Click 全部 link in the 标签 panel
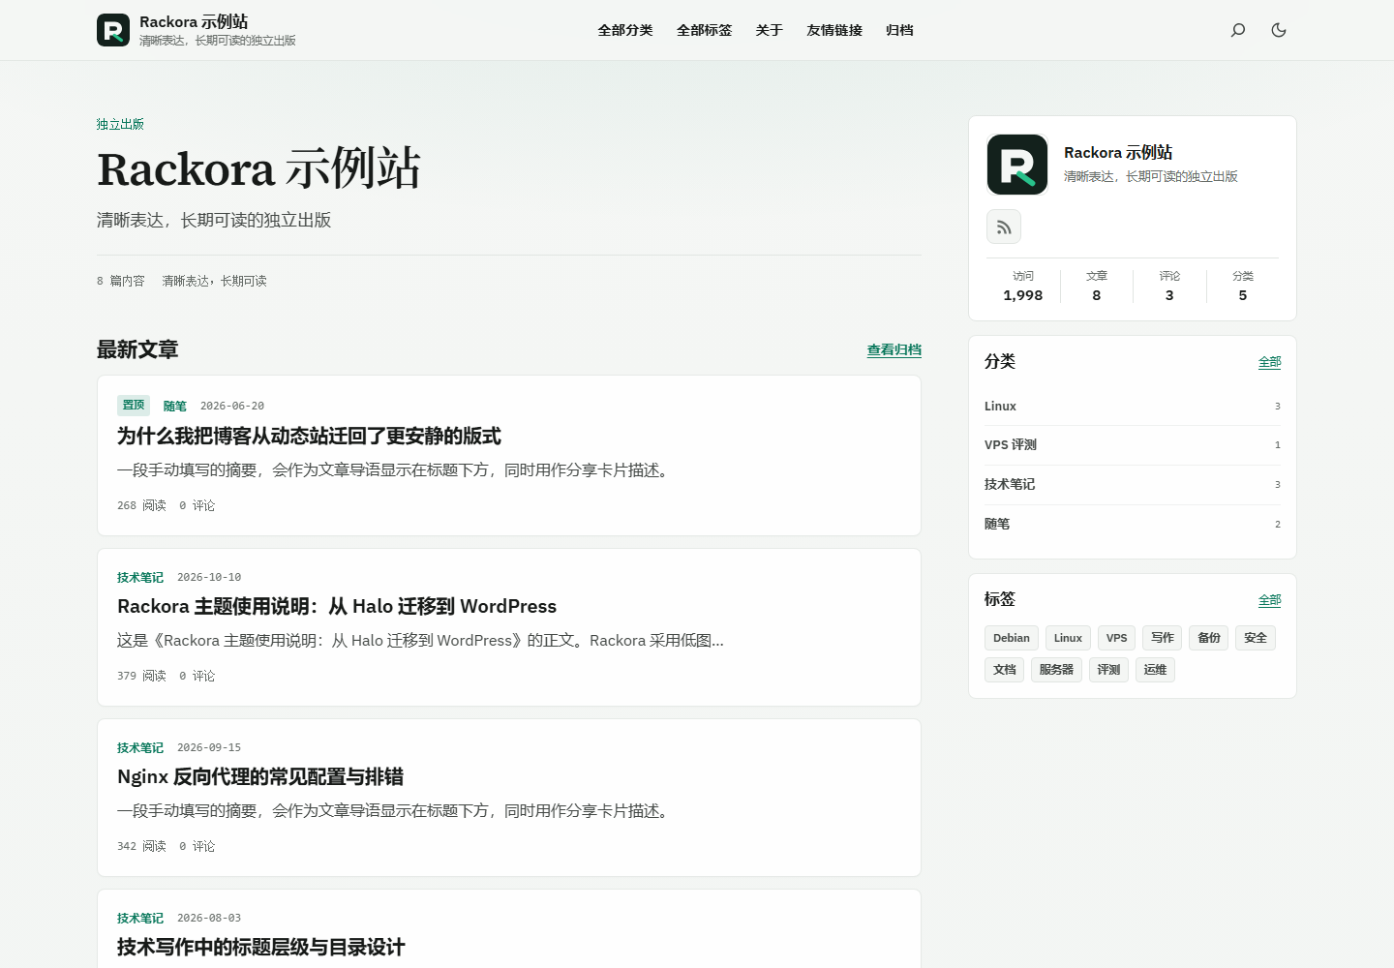This screenshot has height=968, width=1394. click(1269, 600)
